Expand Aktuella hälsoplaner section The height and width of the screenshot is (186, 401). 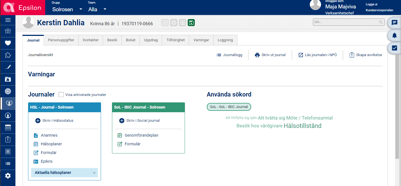[65, 173]
